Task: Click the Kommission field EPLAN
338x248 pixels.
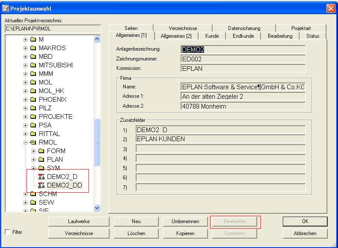Action: [x=243, y=69]
